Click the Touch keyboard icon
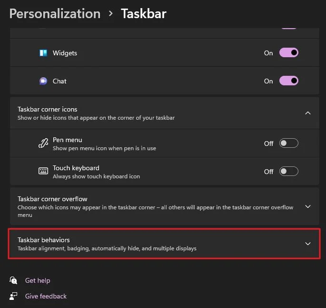 click(x=43, y=171)
